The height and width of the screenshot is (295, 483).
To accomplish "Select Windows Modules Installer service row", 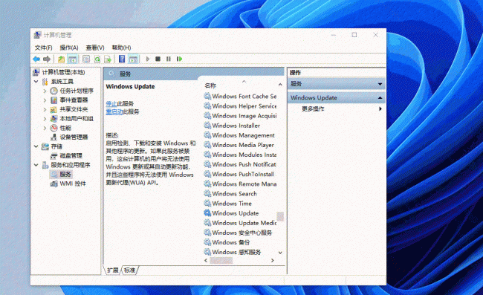I will [x=240, y=155].
